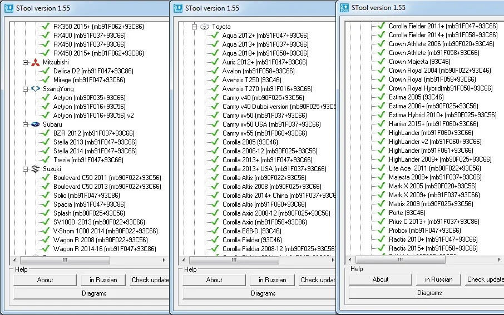
Task: Select 'Prius C 2013+' entry
Action: (x=434, y=222)
